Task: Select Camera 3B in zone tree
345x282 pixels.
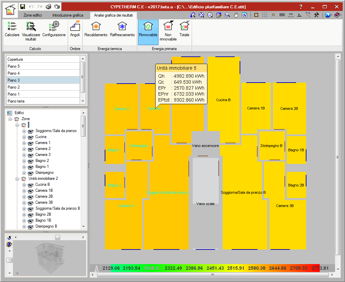Action: tap(44, 202)
